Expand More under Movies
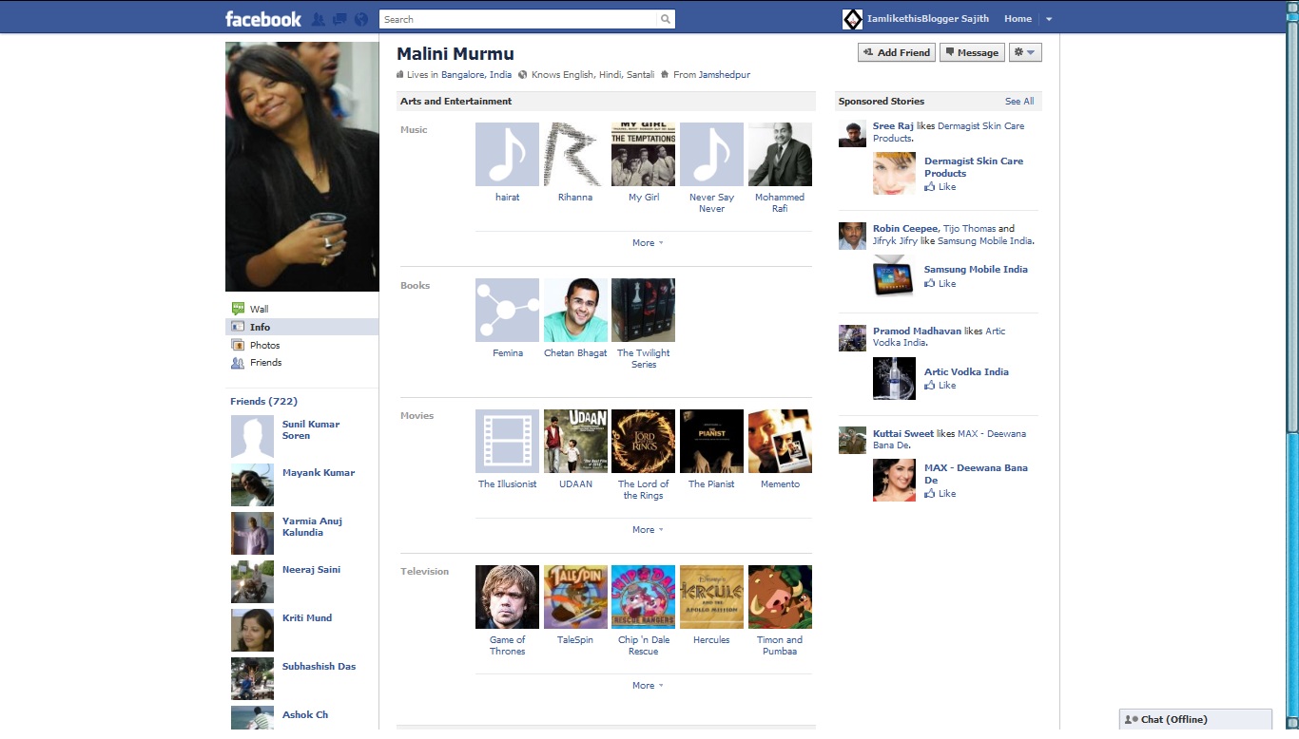Image resolution: width=1299 pixels, height=739 pixels. coord(648,530)
